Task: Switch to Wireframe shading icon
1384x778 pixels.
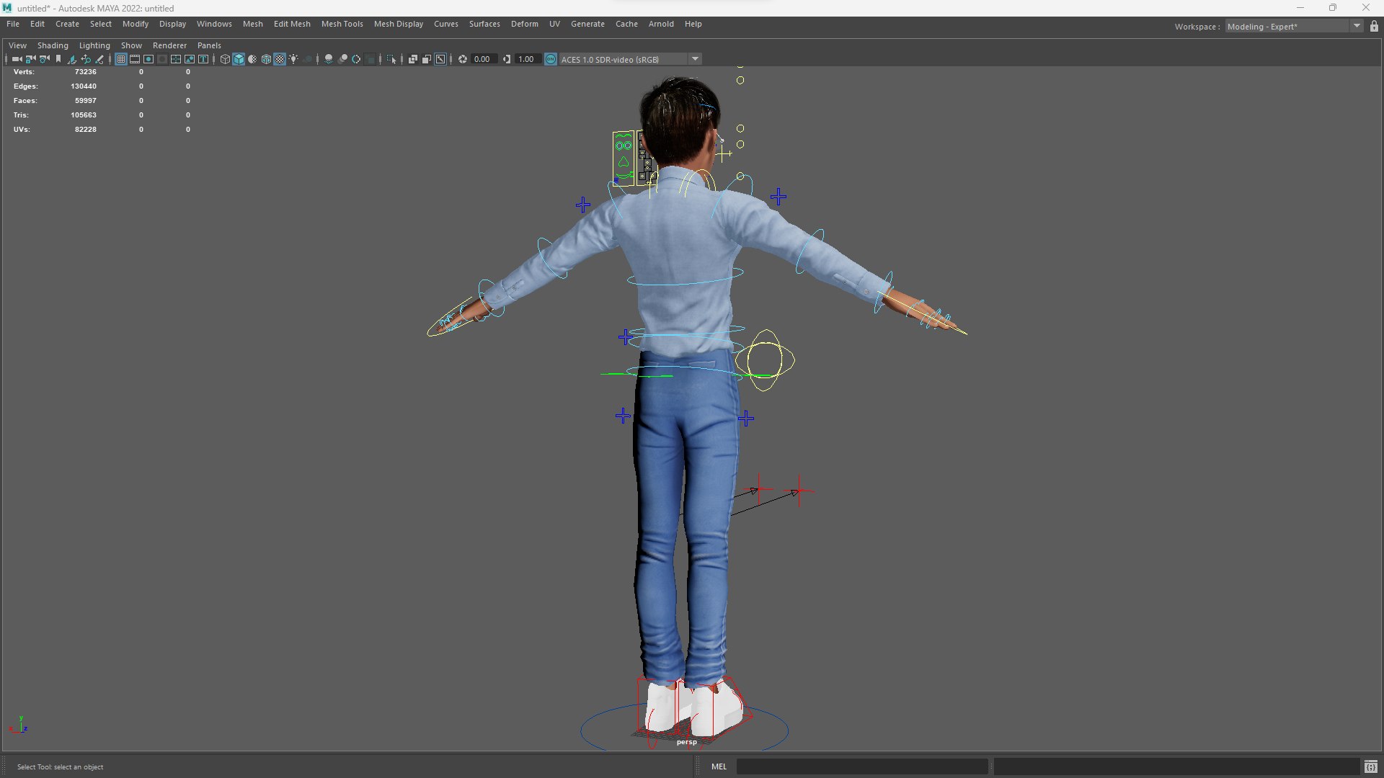Action: click(225, 59)
